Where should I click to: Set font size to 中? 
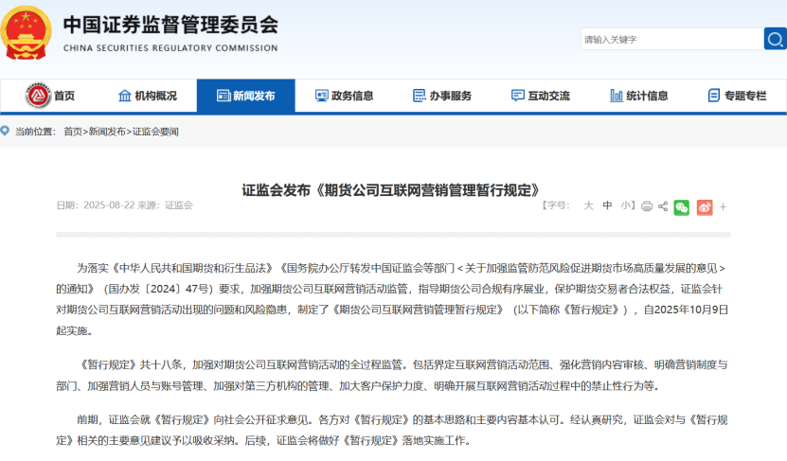coord(607,205)
